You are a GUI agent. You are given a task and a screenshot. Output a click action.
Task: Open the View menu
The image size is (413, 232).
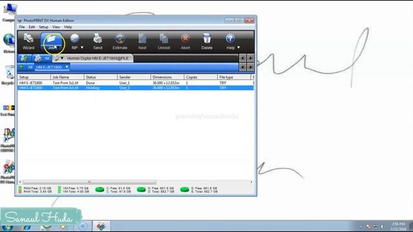[x=56, y=27]
